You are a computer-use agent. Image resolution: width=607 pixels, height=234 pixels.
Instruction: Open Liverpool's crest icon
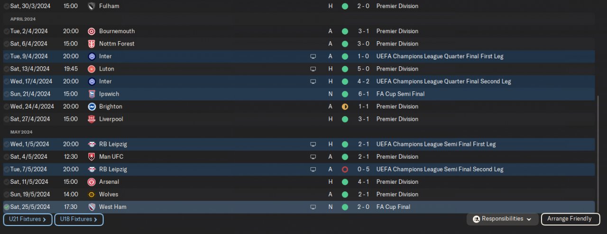pos(92,119)
